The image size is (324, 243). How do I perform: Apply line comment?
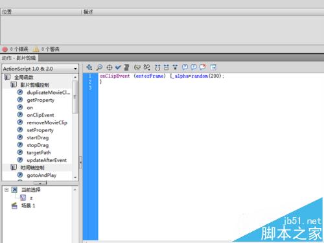point(194,67)
